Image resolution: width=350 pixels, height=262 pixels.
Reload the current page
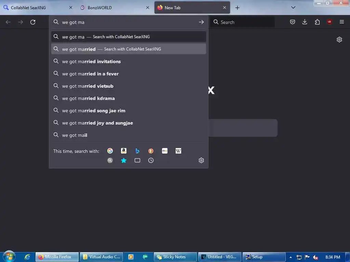click(33, 22)
